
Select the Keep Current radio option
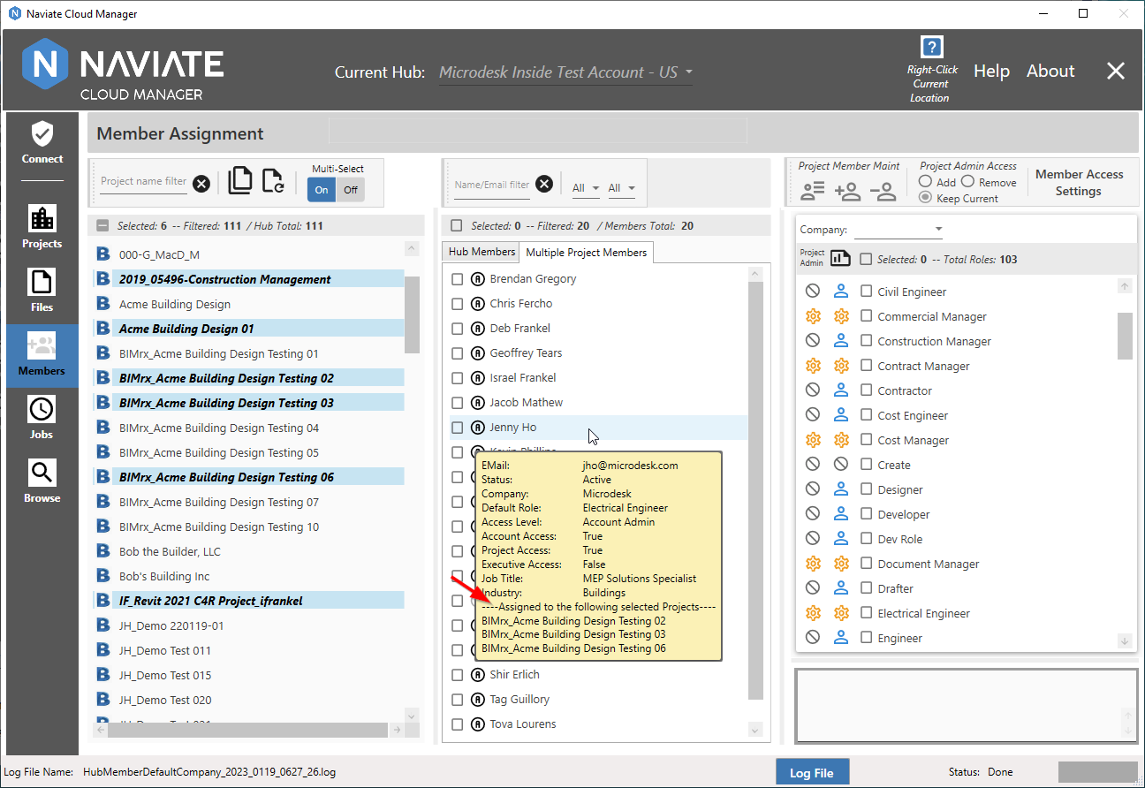point(926,198)
